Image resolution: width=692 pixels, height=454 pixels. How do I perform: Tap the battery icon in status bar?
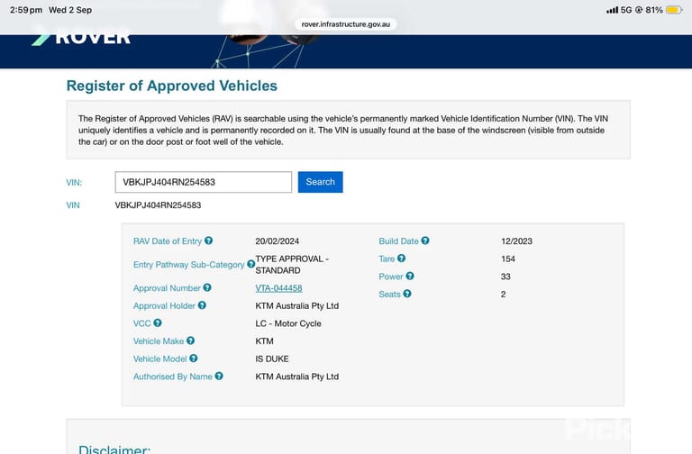pos(674,10)
